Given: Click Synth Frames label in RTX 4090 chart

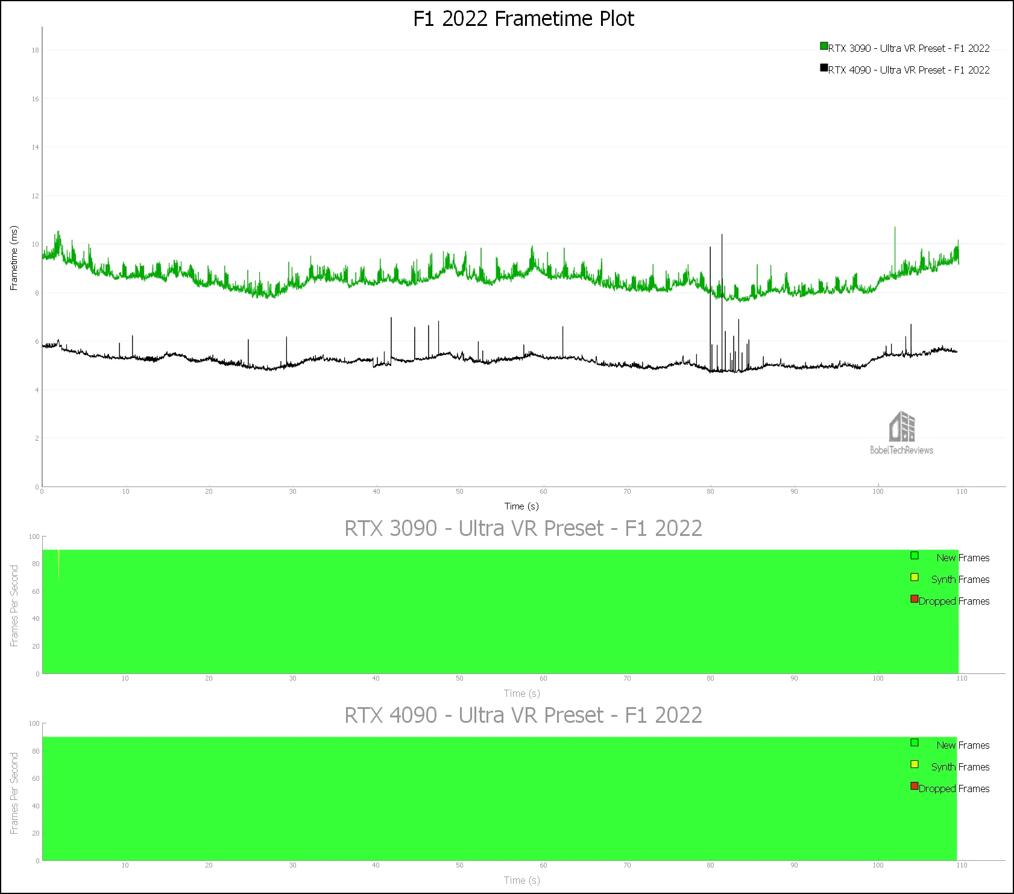Looking at the screenshot, I should click(960, 767).
